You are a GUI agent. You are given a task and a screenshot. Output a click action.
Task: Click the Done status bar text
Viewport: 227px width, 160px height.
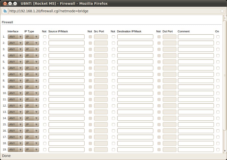click(x=6, y=156)
